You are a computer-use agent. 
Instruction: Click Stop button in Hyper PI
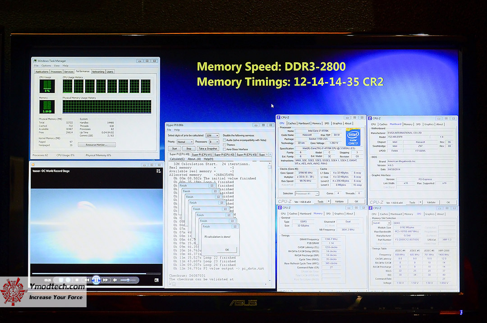click(x=189, y=149)
